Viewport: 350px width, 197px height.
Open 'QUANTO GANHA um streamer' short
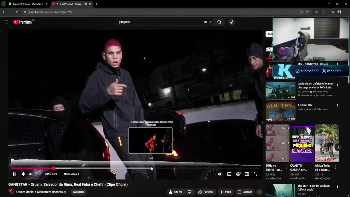(302, 143)
